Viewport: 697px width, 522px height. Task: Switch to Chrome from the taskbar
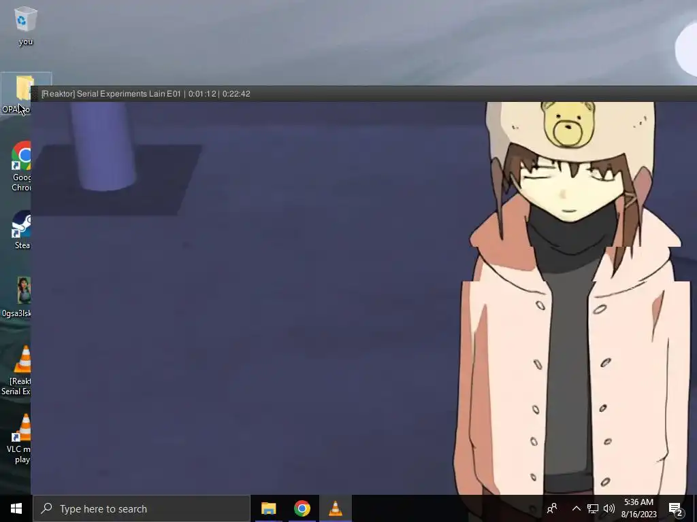[302, 508]
